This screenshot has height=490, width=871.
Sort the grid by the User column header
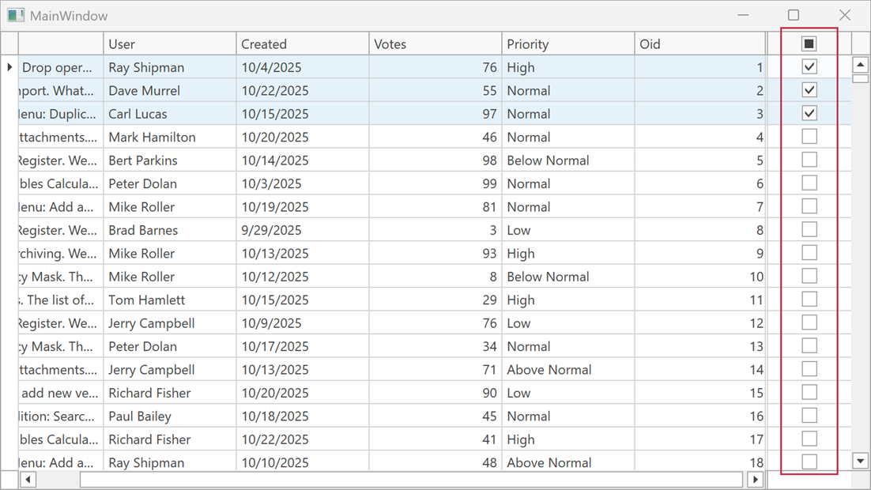170,43
